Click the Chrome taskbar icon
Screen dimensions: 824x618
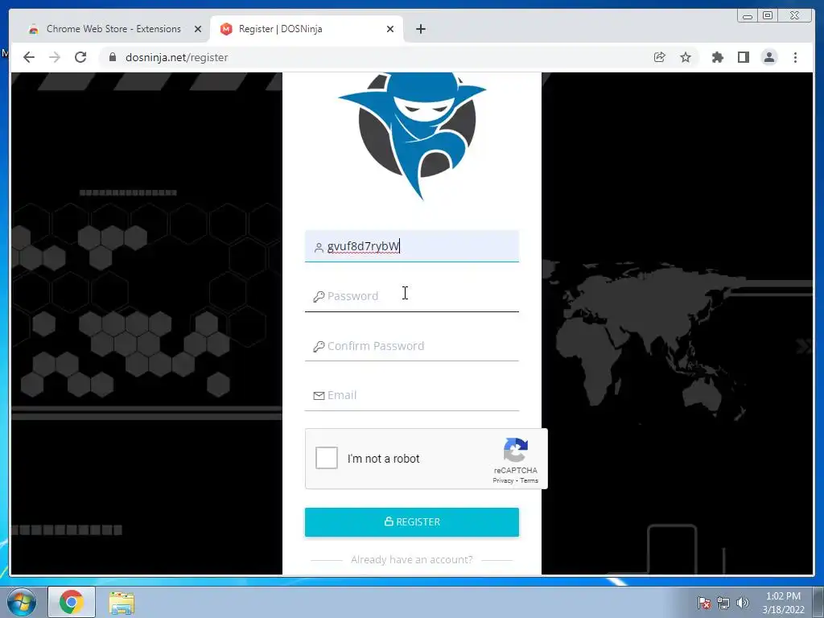pos(72,602)
